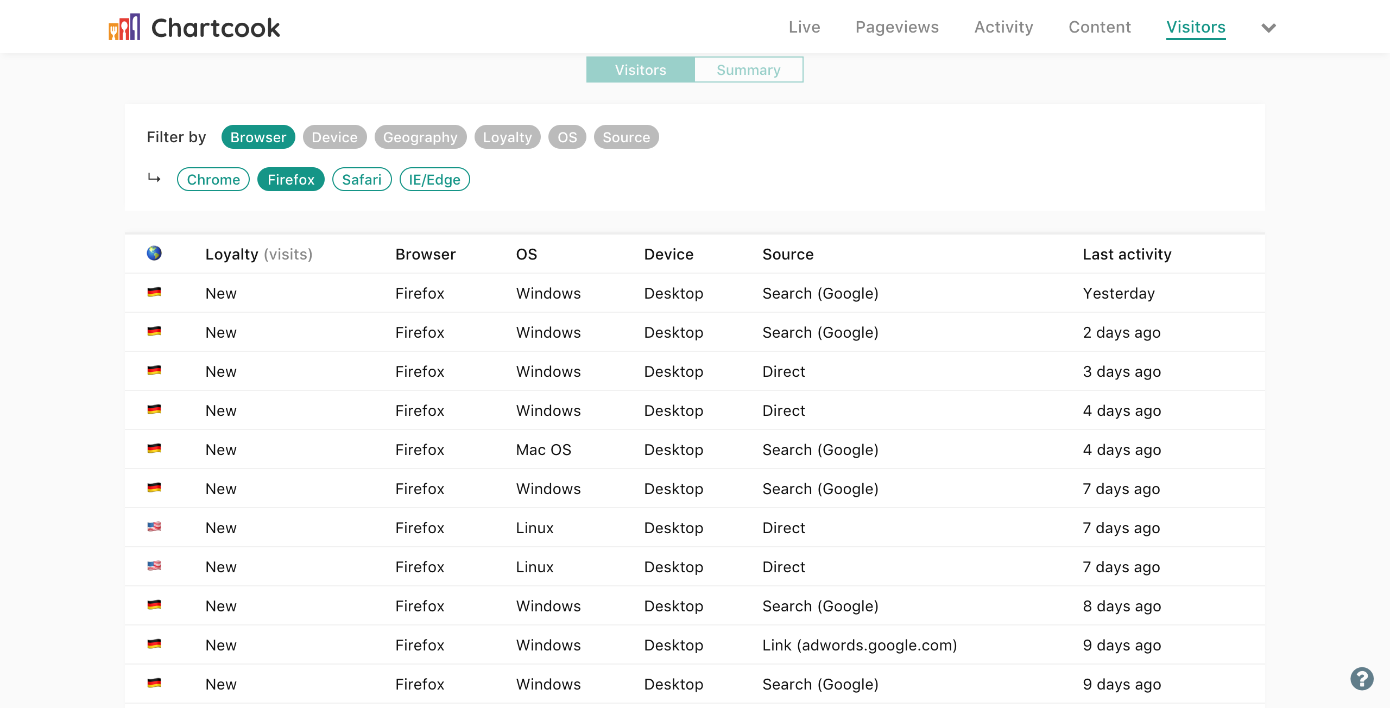Expand the Loyalty filter options
Viewport: 1390px width, 708px height.
tap(507, 137)
